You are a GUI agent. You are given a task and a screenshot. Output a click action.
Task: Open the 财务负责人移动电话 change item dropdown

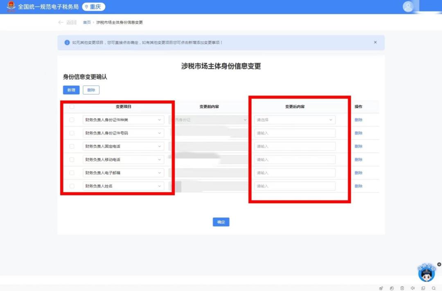coord(123,159)
